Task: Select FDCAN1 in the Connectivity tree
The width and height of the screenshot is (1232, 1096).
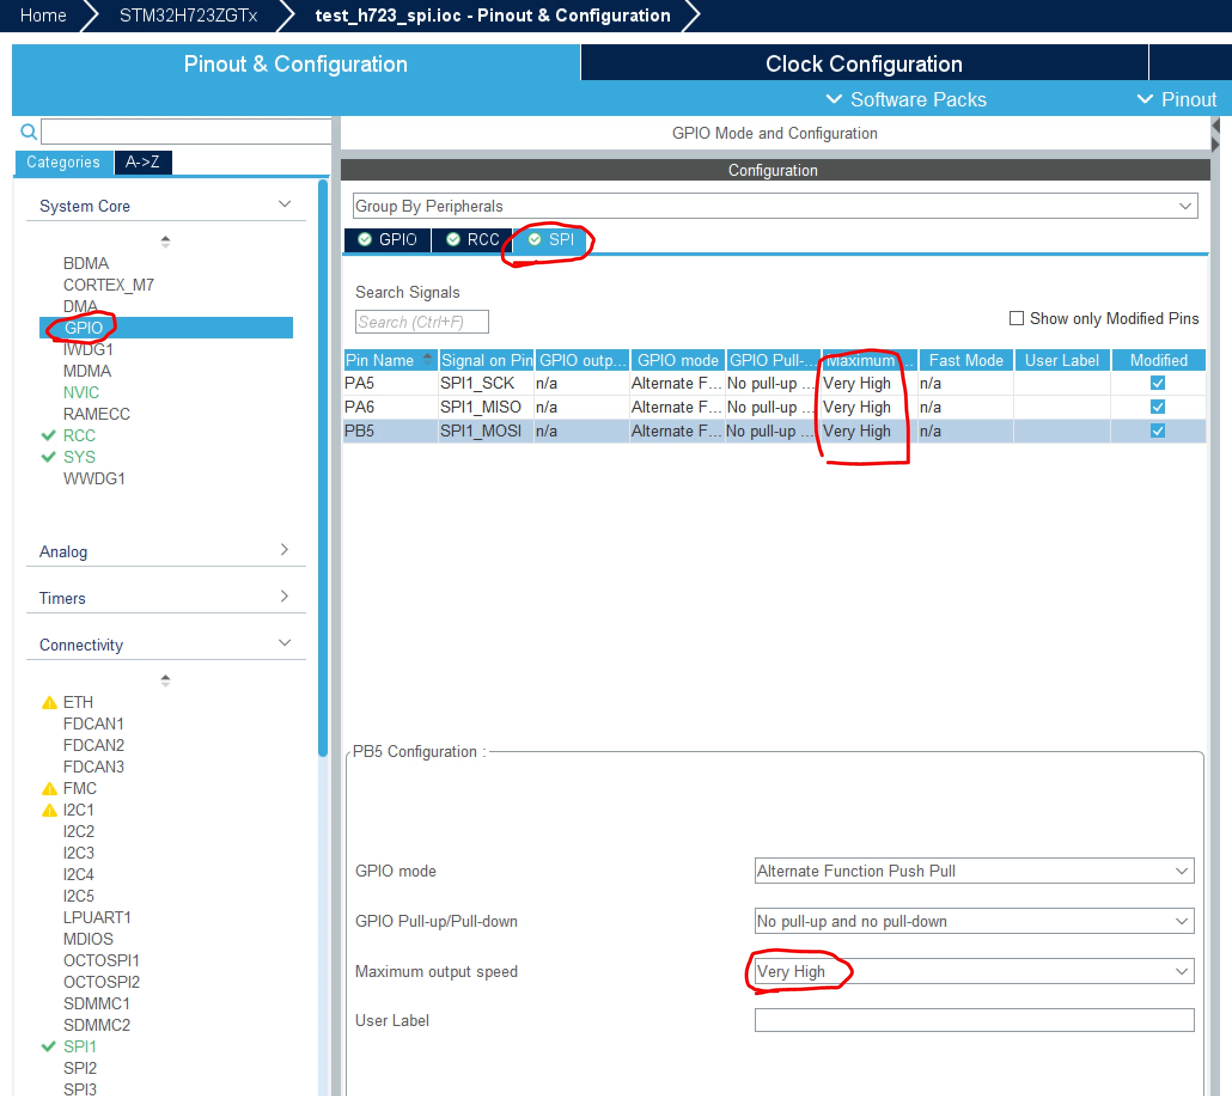Action: coord(93,724)
